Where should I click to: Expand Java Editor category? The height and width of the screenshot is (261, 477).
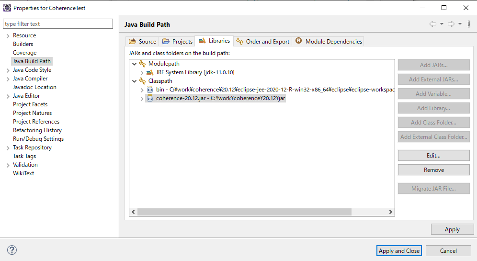click(x=8, y=96)
